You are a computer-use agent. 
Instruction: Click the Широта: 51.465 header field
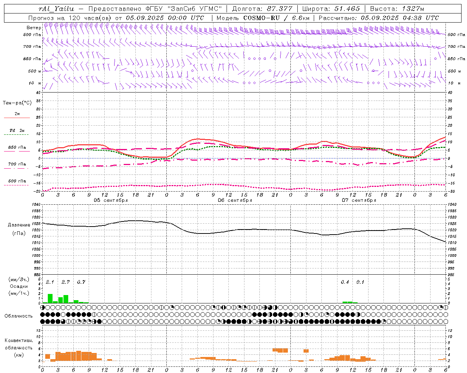331,9
